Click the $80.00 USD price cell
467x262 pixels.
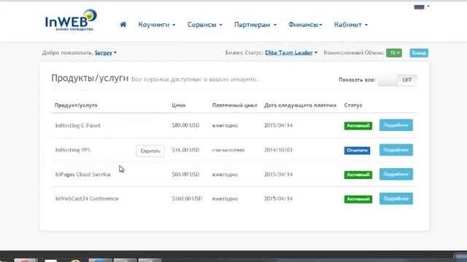click(x=185, y=125)
